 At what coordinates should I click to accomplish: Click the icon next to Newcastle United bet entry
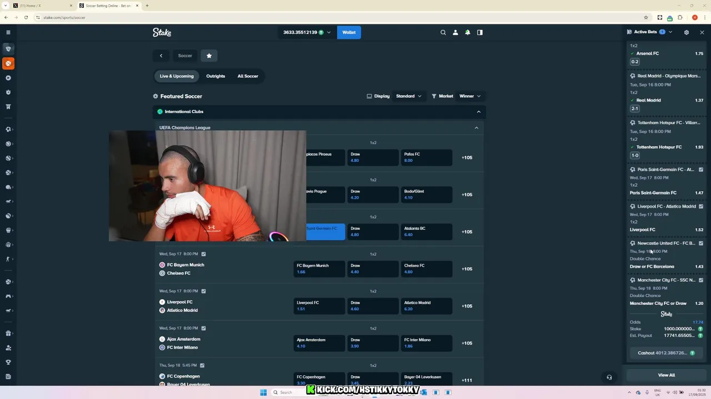[x=701, y=243]
